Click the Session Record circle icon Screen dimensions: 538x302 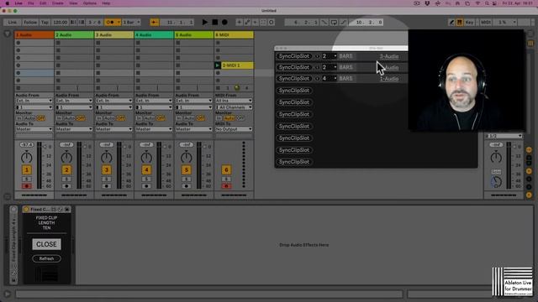[x=271, y=23]
